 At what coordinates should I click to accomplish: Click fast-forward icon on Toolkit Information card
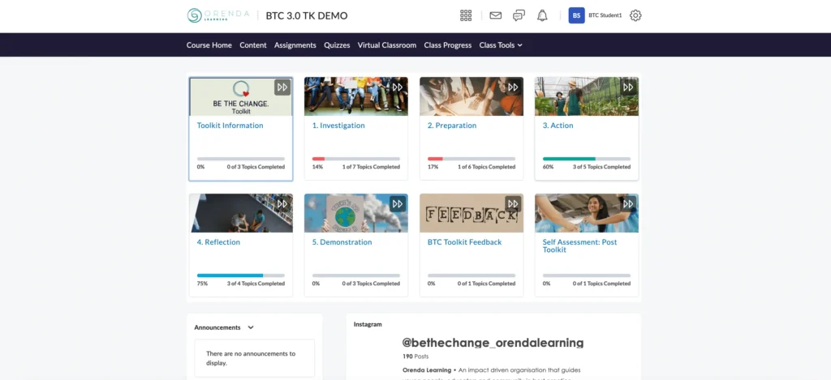coord(282,88)
